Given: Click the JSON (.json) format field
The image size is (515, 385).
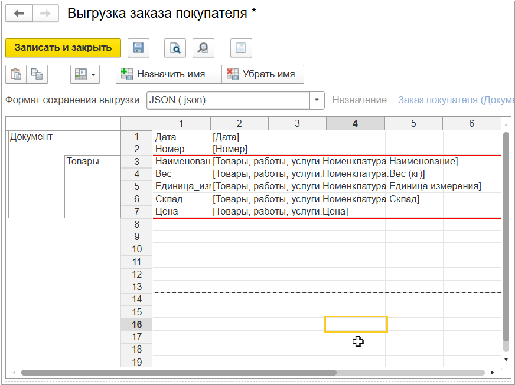Looking at the screenshot, I should tap(227, 100).
